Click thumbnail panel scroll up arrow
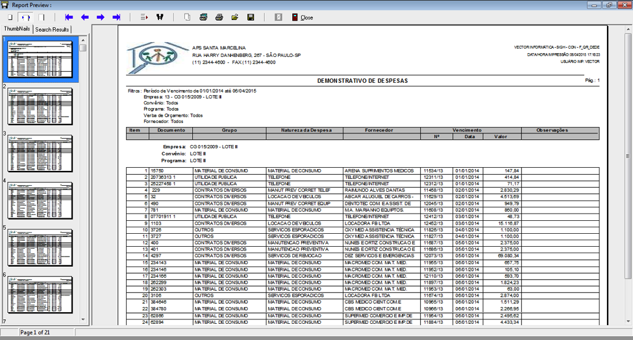633x340 pixels. click(83, 40)
